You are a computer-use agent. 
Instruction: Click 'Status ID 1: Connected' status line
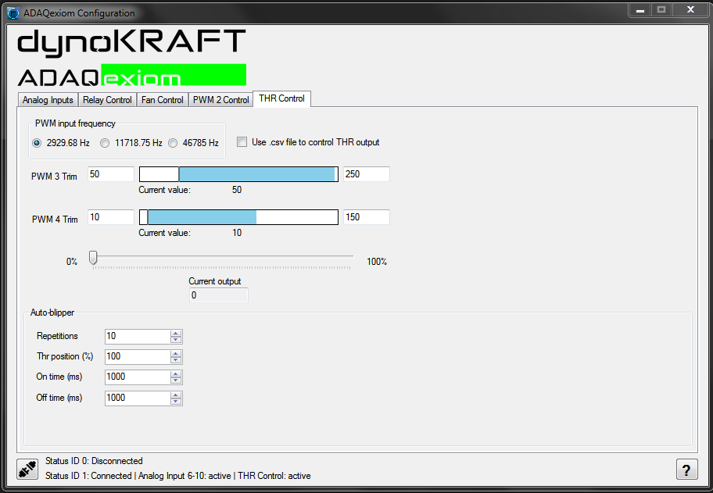tap(178, 476)
